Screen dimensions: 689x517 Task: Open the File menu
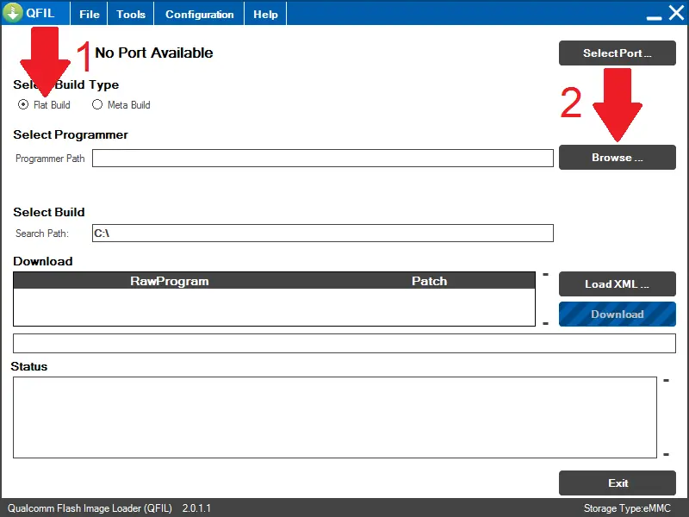pyautogui.click(x=90, y=14)
